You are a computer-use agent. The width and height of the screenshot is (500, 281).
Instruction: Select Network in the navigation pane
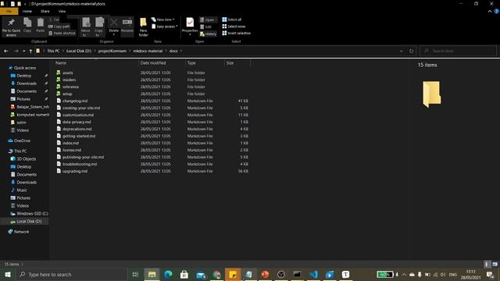21,232
